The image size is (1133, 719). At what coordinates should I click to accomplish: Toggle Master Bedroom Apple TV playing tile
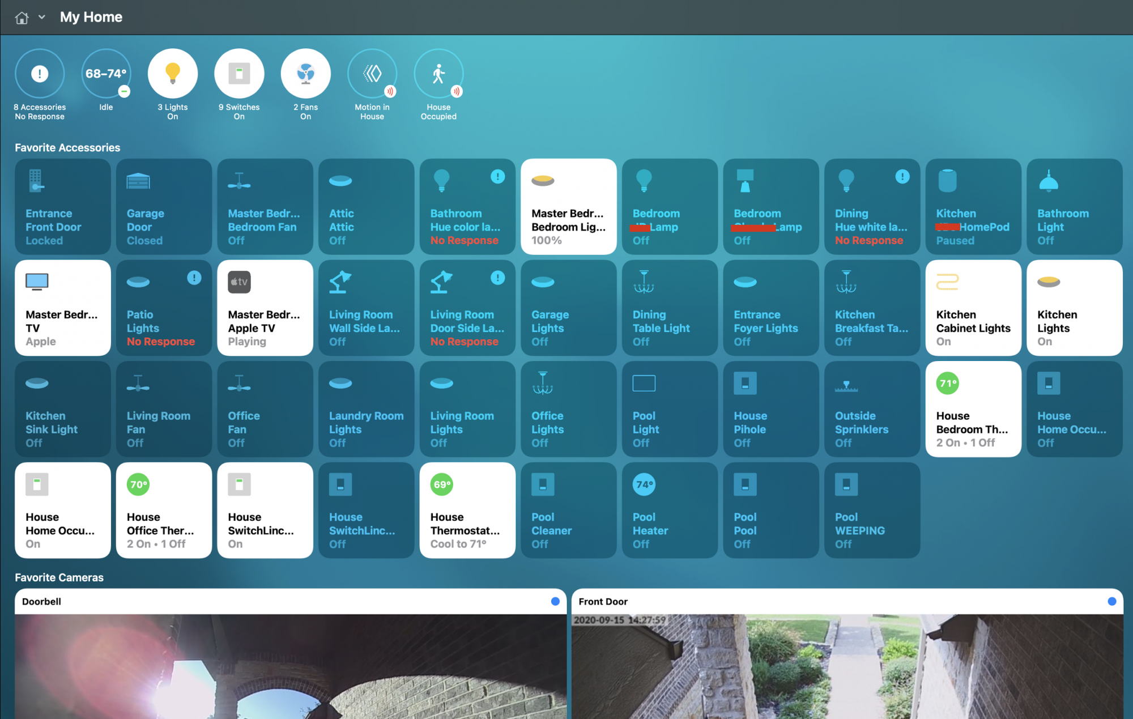[265, 308]
